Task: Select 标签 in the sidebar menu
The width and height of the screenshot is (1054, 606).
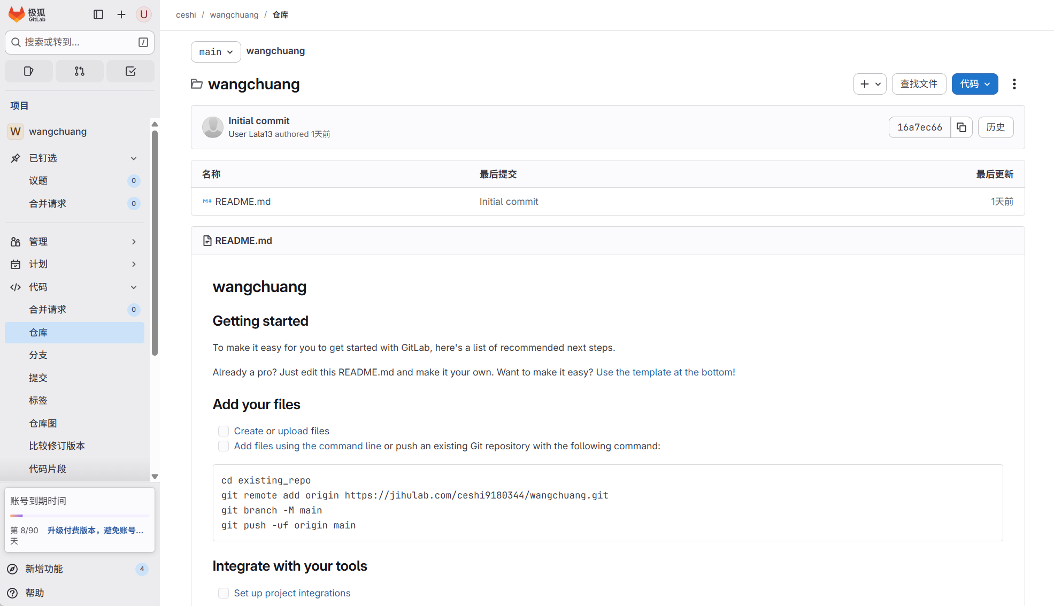Action: click(x=38, y=401)
